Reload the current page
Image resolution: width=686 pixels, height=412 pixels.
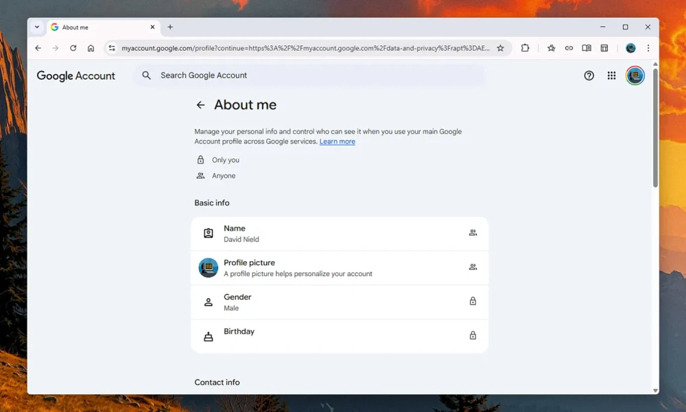(x=73, y=48)
